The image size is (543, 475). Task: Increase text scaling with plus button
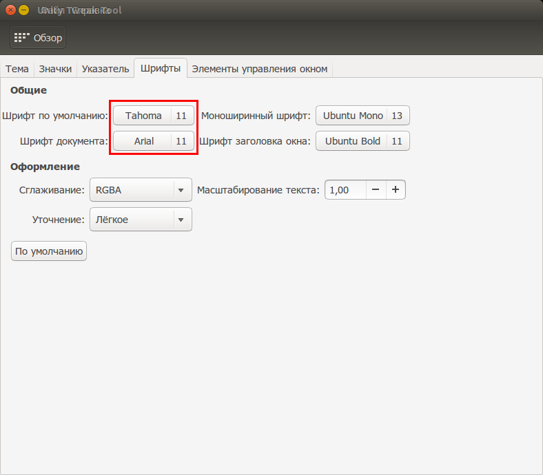coord(396,190)
